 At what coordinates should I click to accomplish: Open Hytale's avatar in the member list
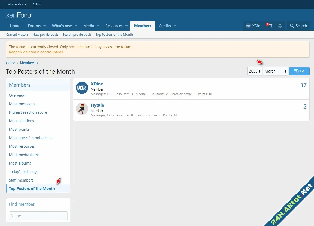point(82,109)
